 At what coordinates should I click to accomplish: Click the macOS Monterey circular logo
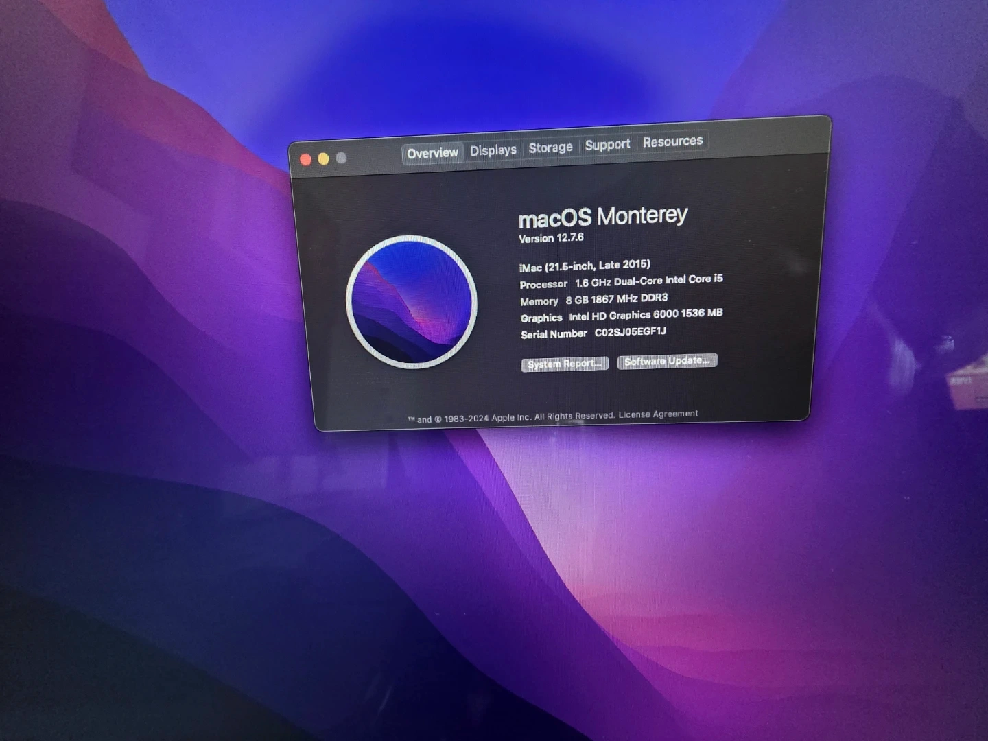[x=412, y=302]
